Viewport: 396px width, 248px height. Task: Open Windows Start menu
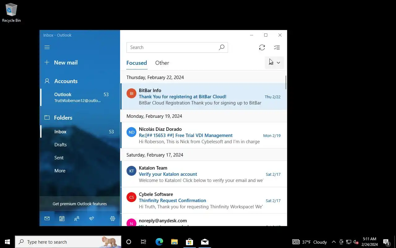click(x=7, y=242)
